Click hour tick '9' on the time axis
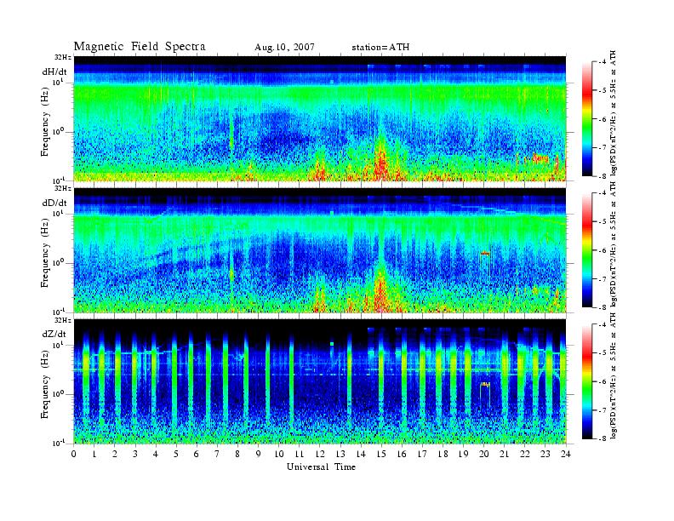This screenshot has height=521, width=674. pos(259,455)
